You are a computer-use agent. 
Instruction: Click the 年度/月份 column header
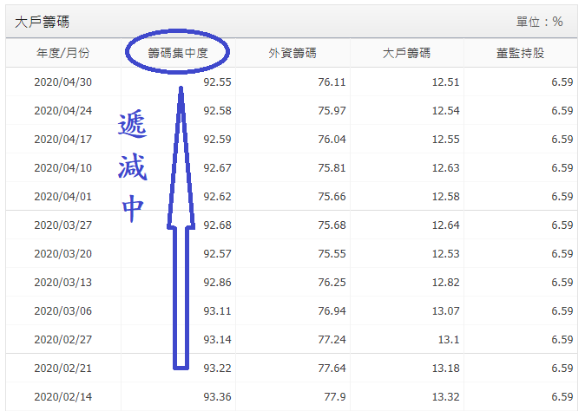click(62, 53)
